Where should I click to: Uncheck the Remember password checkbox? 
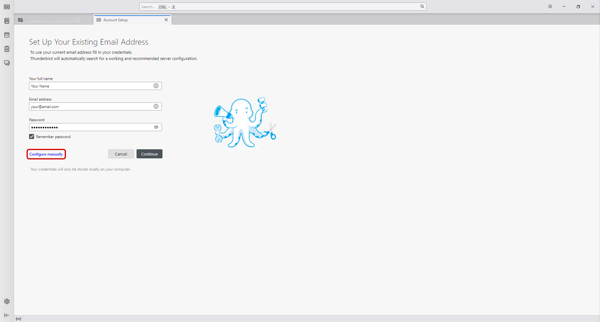coord(32,137)
